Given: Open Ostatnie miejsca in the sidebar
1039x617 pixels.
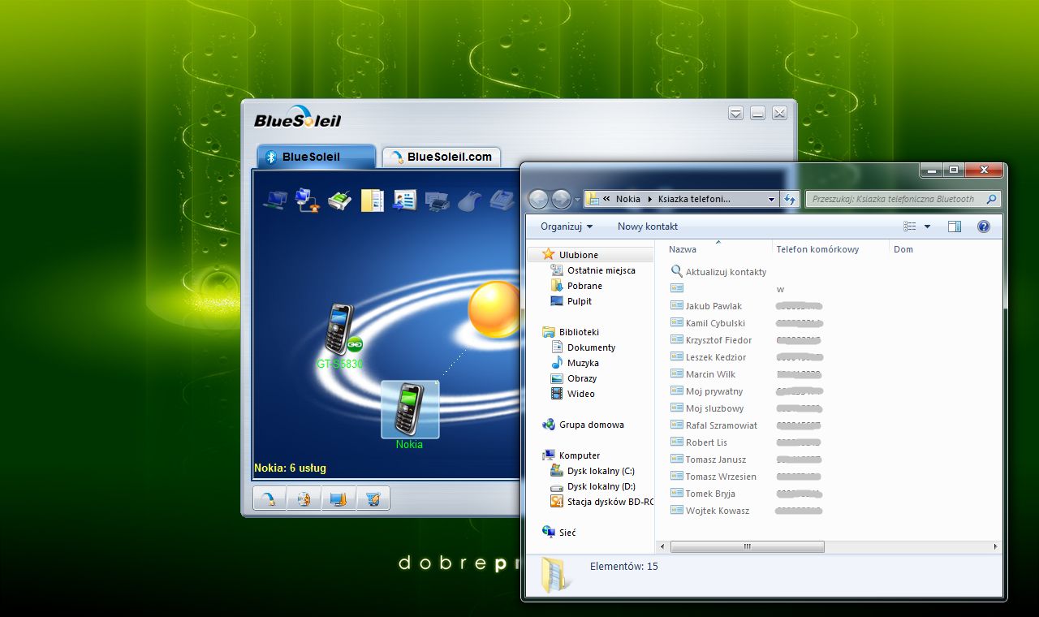Looking at the screenshot, I should pos(601,270).
